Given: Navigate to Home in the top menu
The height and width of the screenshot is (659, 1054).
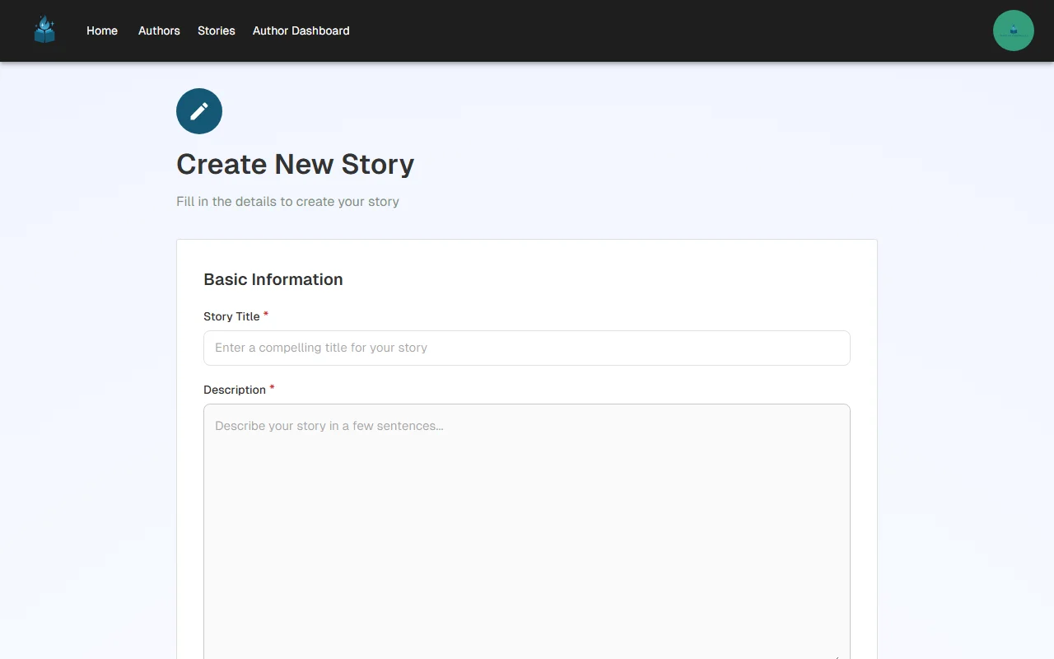Looking at the screenshot, I should (101, 30).
